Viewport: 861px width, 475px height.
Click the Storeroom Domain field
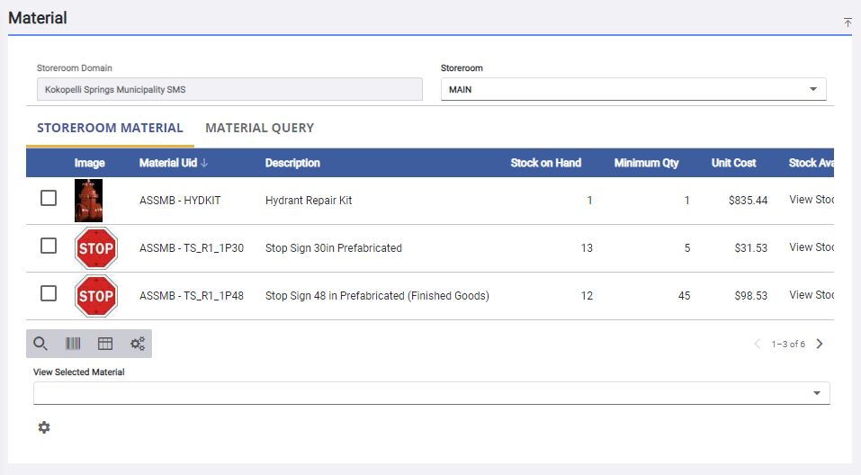click(x=229, y=90)
